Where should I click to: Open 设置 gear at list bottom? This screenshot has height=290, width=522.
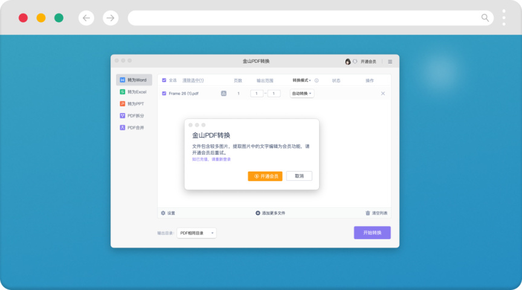(x=168, y=213)
